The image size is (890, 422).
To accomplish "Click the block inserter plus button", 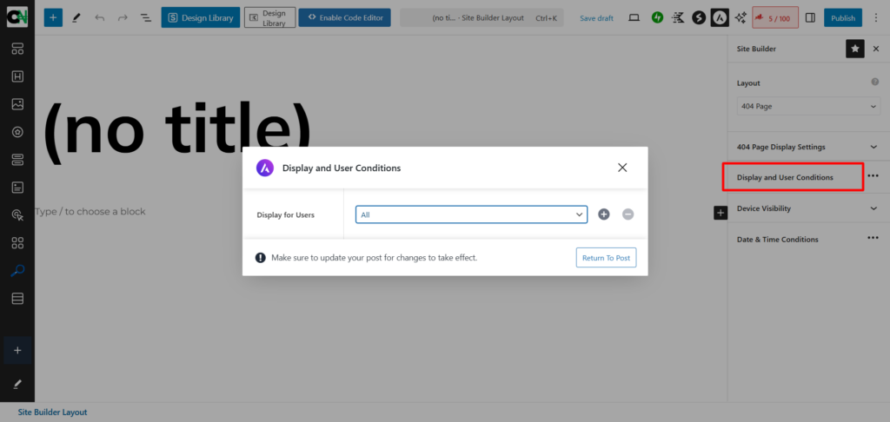I will pos(53,17).
